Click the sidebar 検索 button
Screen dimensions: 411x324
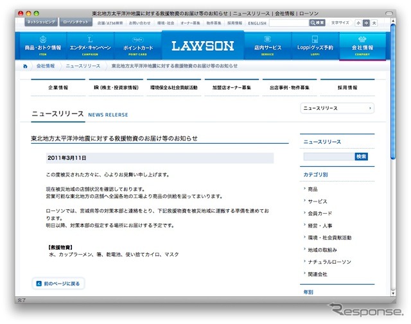click(361, 157)
